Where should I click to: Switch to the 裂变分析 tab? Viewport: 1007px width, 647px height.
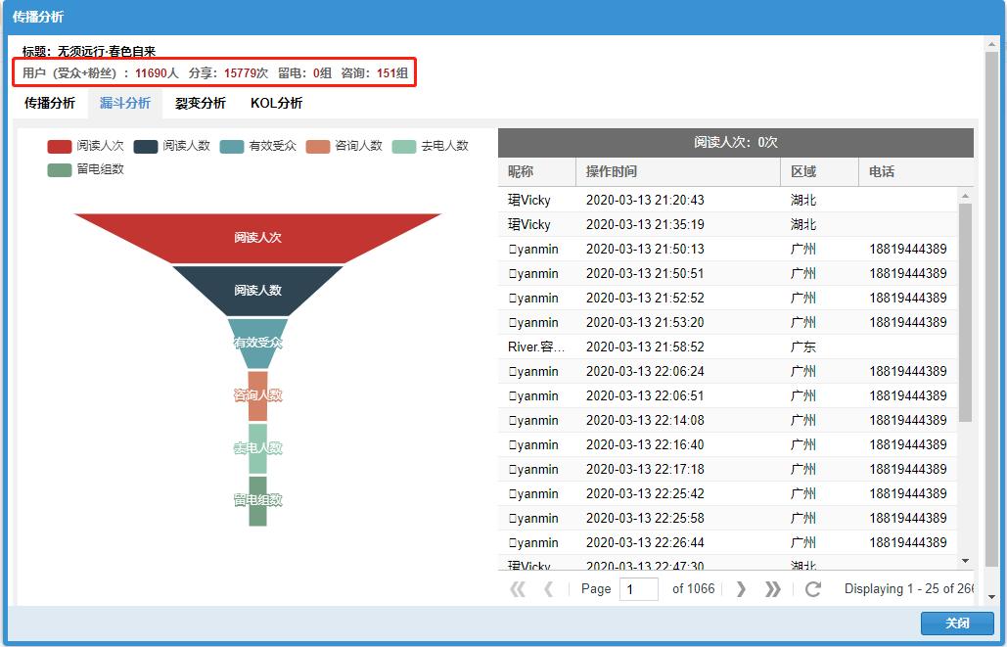[x=202, y=102]
